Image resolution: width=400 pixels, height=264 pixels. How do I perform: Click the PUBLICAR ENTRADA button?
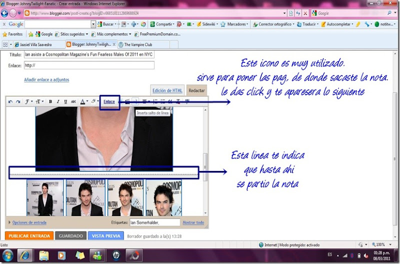[29, 236]
